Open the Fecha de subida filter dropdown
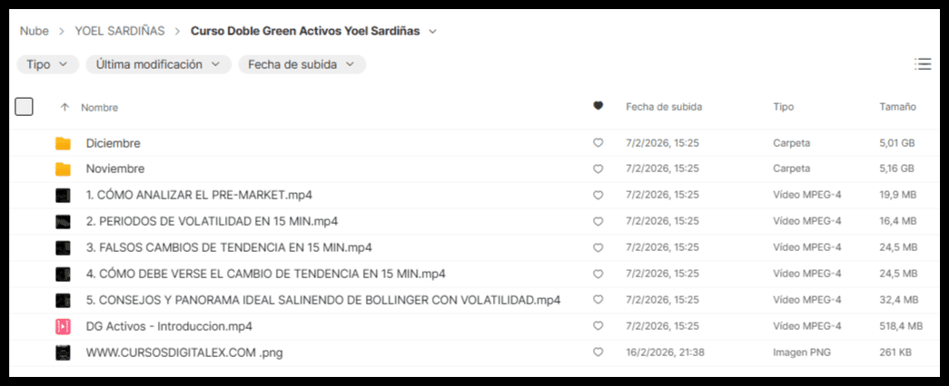 302,64
